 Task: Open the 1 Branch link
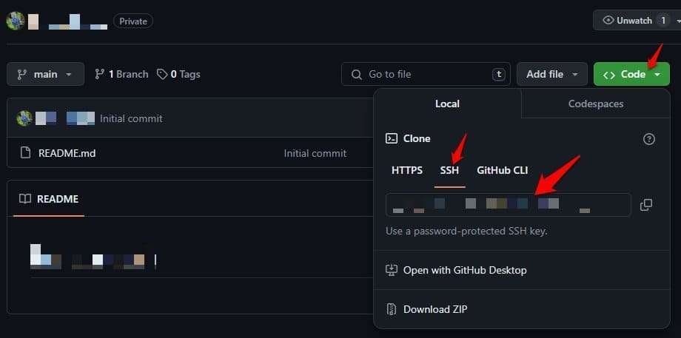(x=121, y=74)
